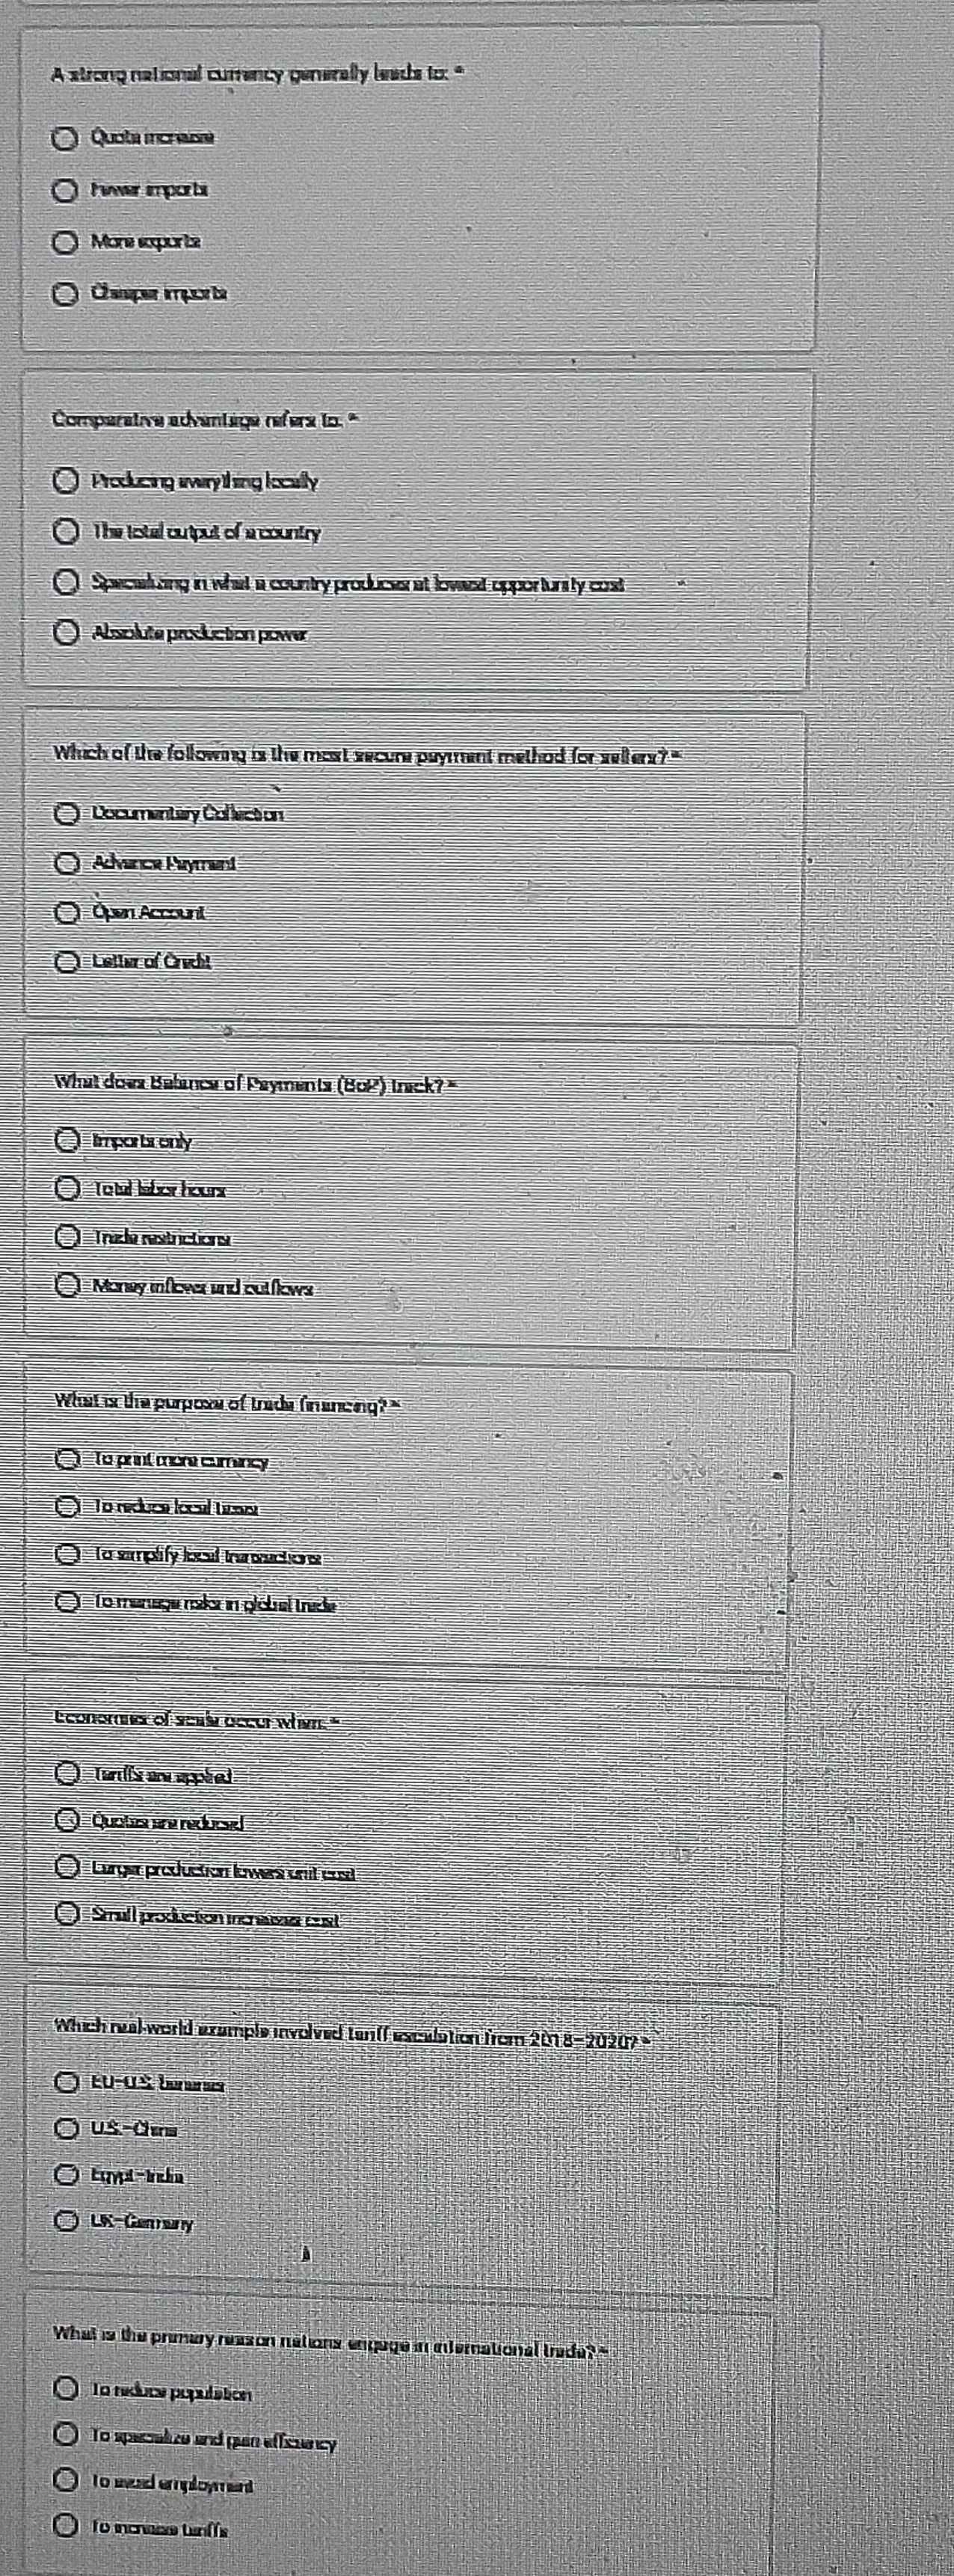Image resolution: width=954 pixels, height=2576 pixels.
Task: Select the 'Imports only' radio button
Action: point(66,1141)
